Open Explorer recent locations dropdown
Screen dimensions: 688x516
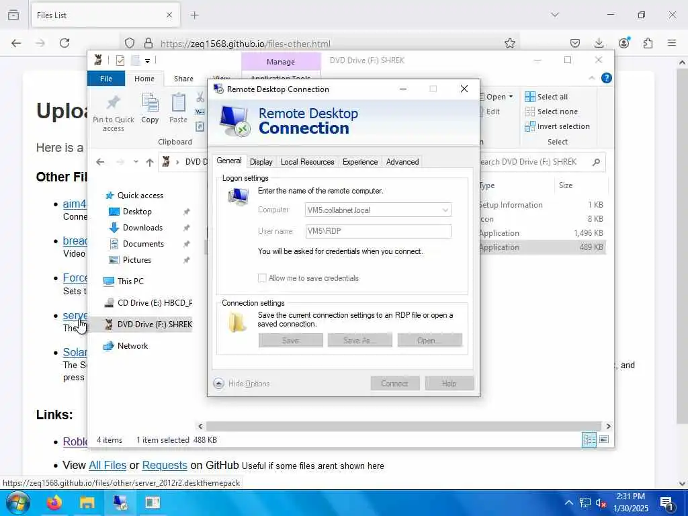coord(136,162)
